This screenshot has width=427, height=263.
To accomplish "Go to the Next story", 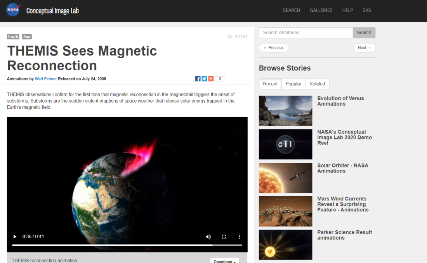I will click(x=365, y=48).
